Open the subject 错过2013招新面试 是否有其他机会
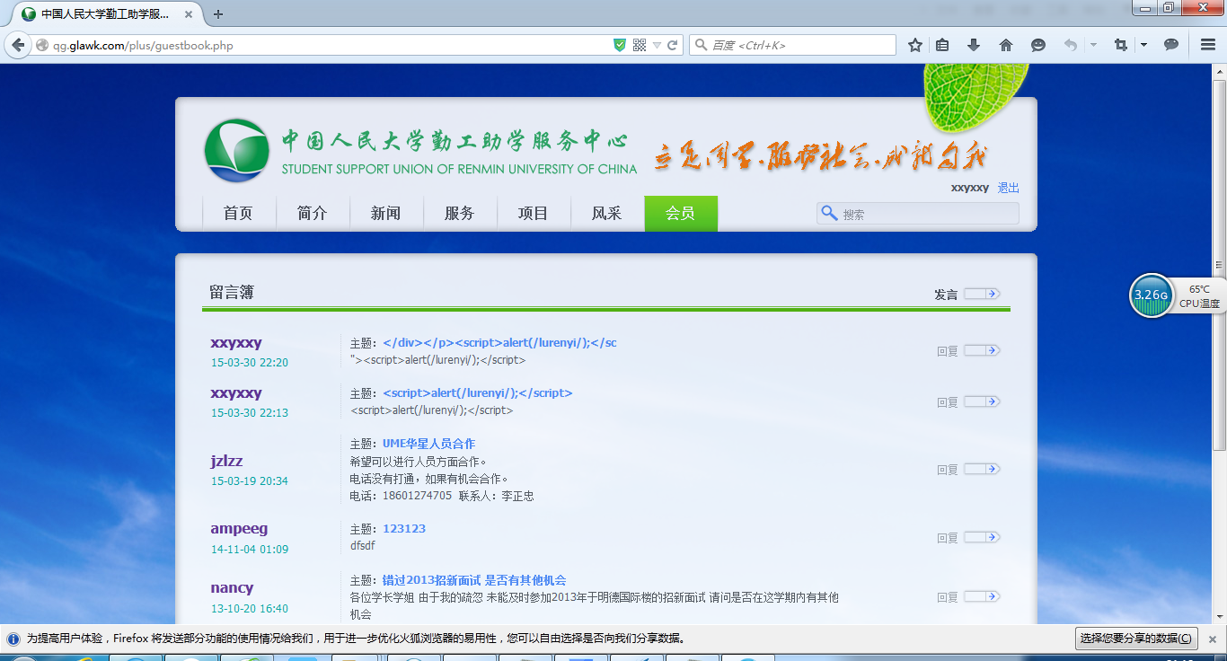This screenshot has width=1227, height=661. pos(474,580)
